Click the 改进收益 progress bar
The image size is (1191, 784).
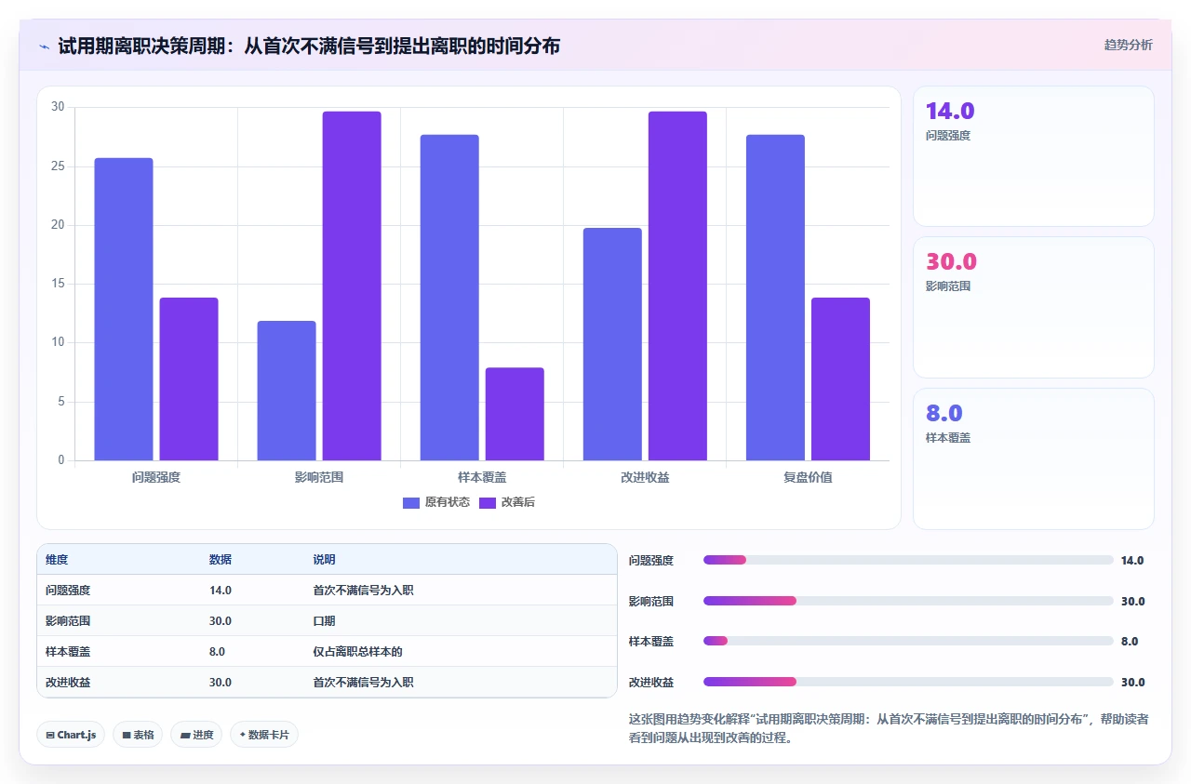pos(908,682)
